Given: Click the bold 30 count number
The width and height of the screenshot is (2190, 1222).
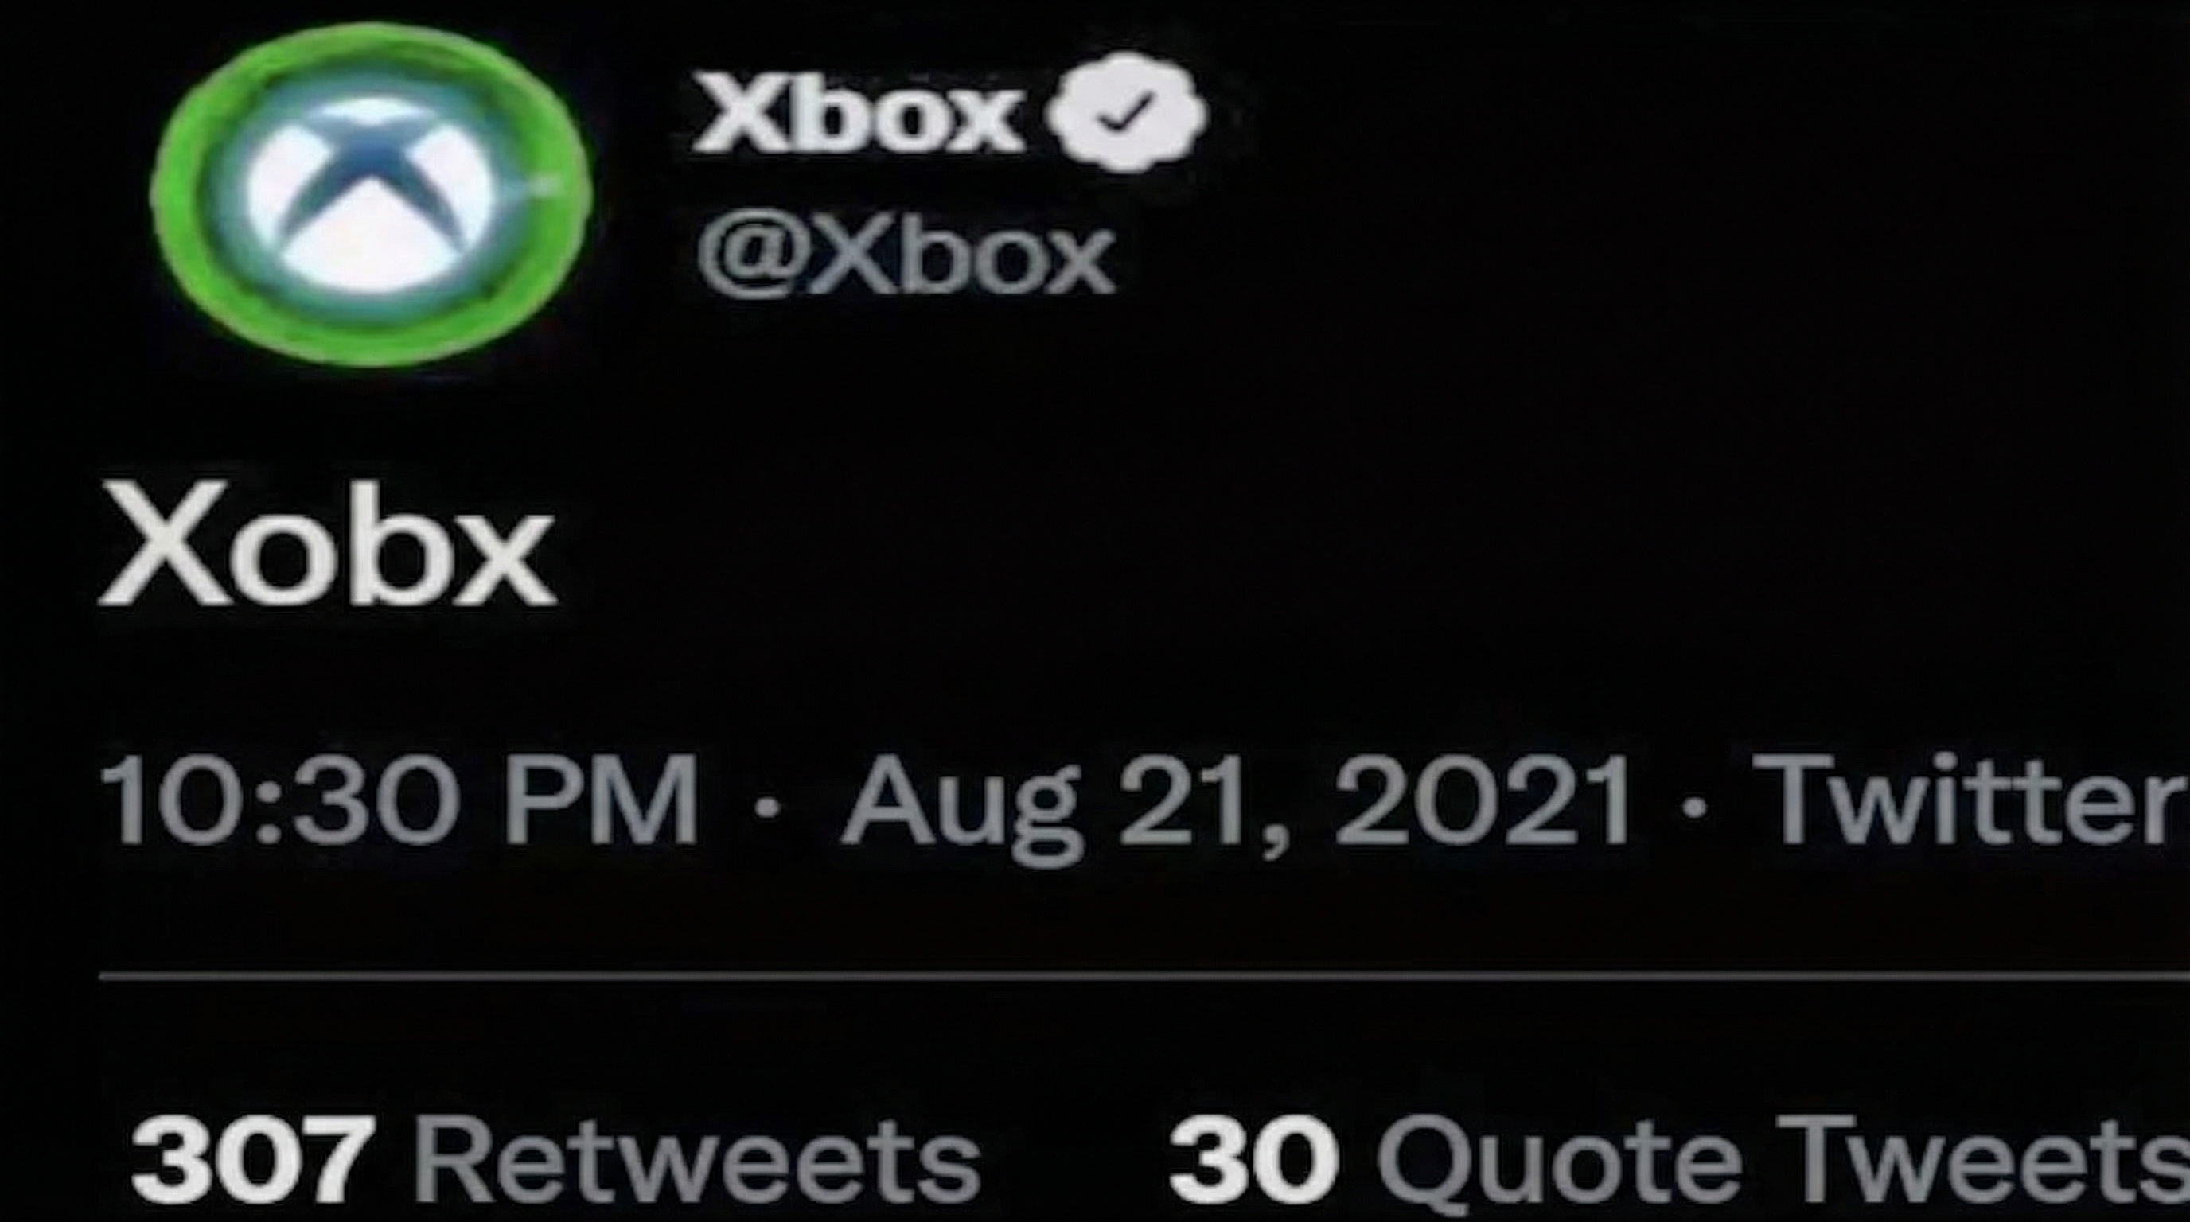Looking at the screenshot, I should pyautogui.click(x=1254, y=1159).
